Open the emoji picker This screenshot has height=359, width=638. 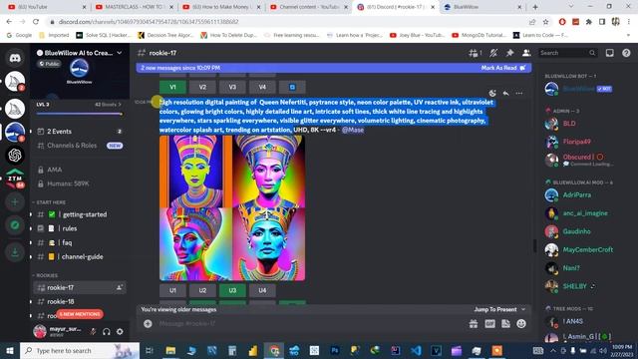[x=521, y=323]
